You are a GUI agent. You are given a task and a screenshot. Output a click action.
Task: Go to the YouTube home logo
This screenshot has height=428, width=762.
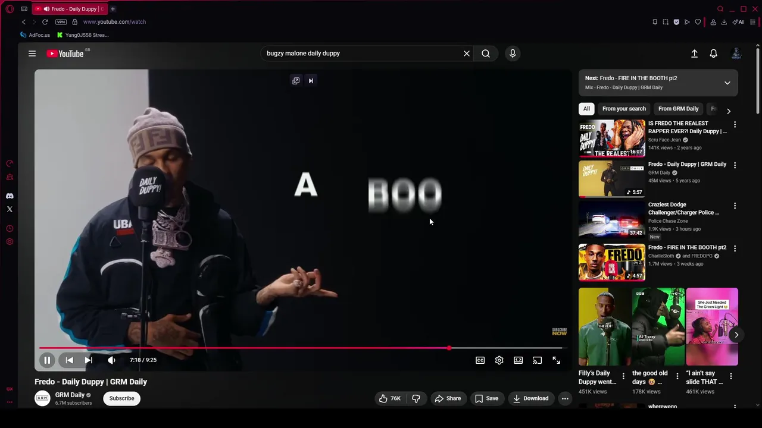(65, 53)
